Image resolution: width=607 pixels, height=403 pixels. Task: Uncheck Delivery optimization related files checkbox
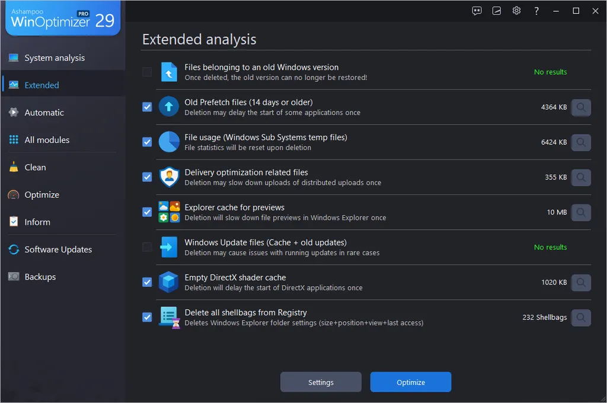[147, 177]
